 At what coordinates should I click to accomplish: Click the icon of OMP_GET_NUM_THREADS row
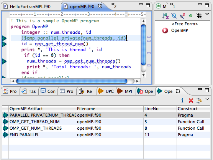pyautogui.click(x=6, y=128)
